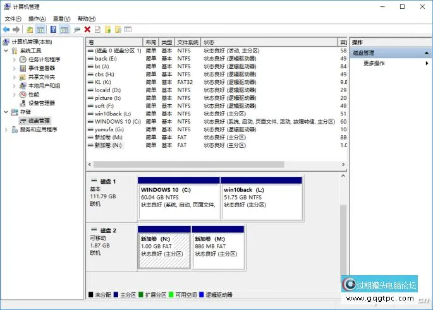Image resolution: width=433 pixels, height=310 pixels.
Task: Collapse the 磁盘管理 actions section arrow
Action: tap(427, 52)
